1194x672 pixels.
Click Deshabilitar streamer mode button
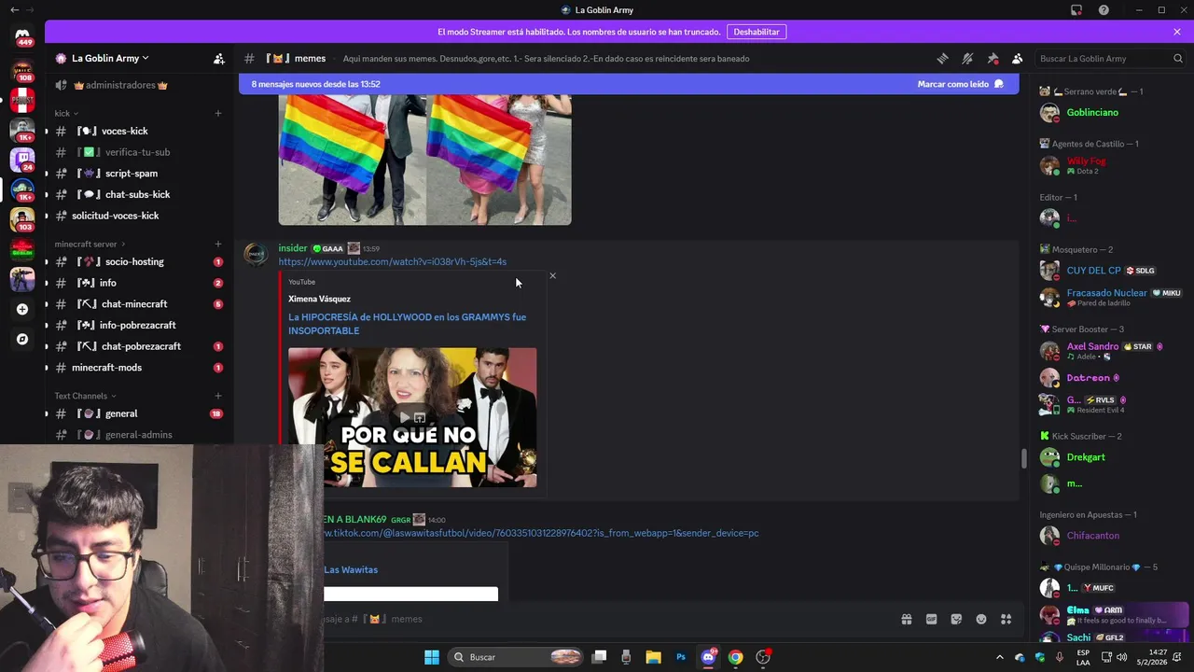click(757, 32)
